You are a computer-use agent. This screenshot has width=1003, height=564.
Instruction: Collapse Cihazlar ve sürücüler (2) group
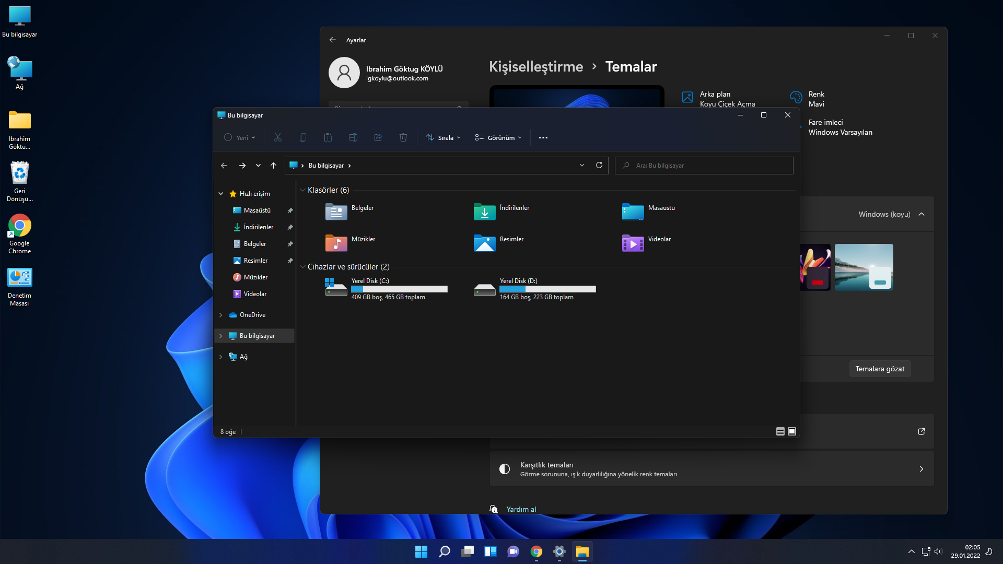pyautogui.click(x=302, y=267)
